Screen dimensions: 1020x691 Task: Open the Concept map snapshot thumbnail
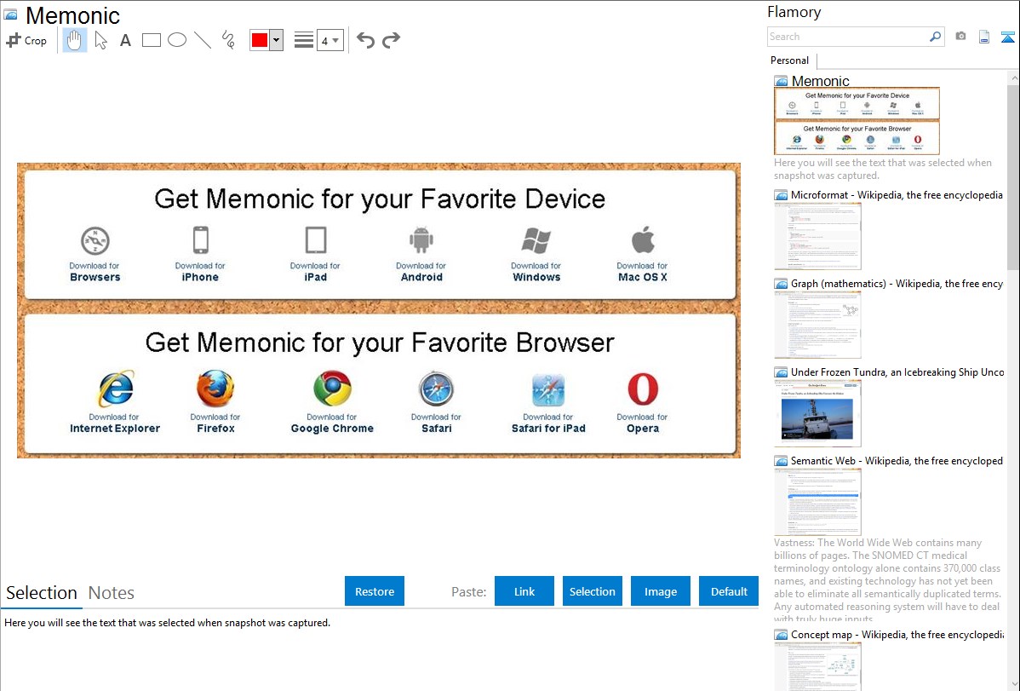point(817,666)
